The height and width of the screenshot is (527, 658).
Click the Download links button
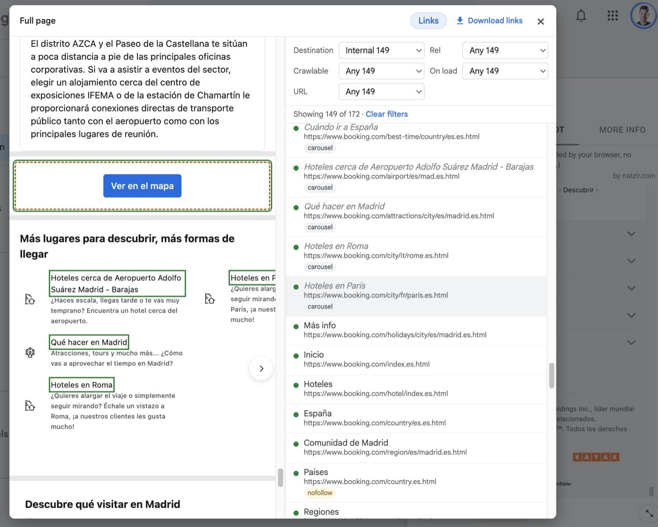click(489, 21)
